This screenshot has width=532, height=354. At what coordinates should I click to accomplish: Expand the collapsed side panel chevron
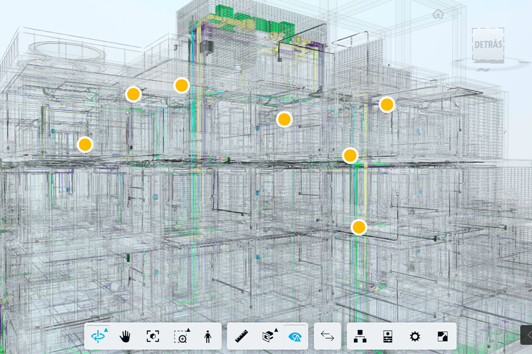[527, 334]
